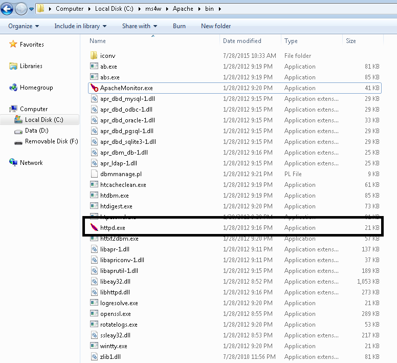
Task: Select the dbmmanage.pl file icon
Action: pyautogui.click(x=94, y=174)
